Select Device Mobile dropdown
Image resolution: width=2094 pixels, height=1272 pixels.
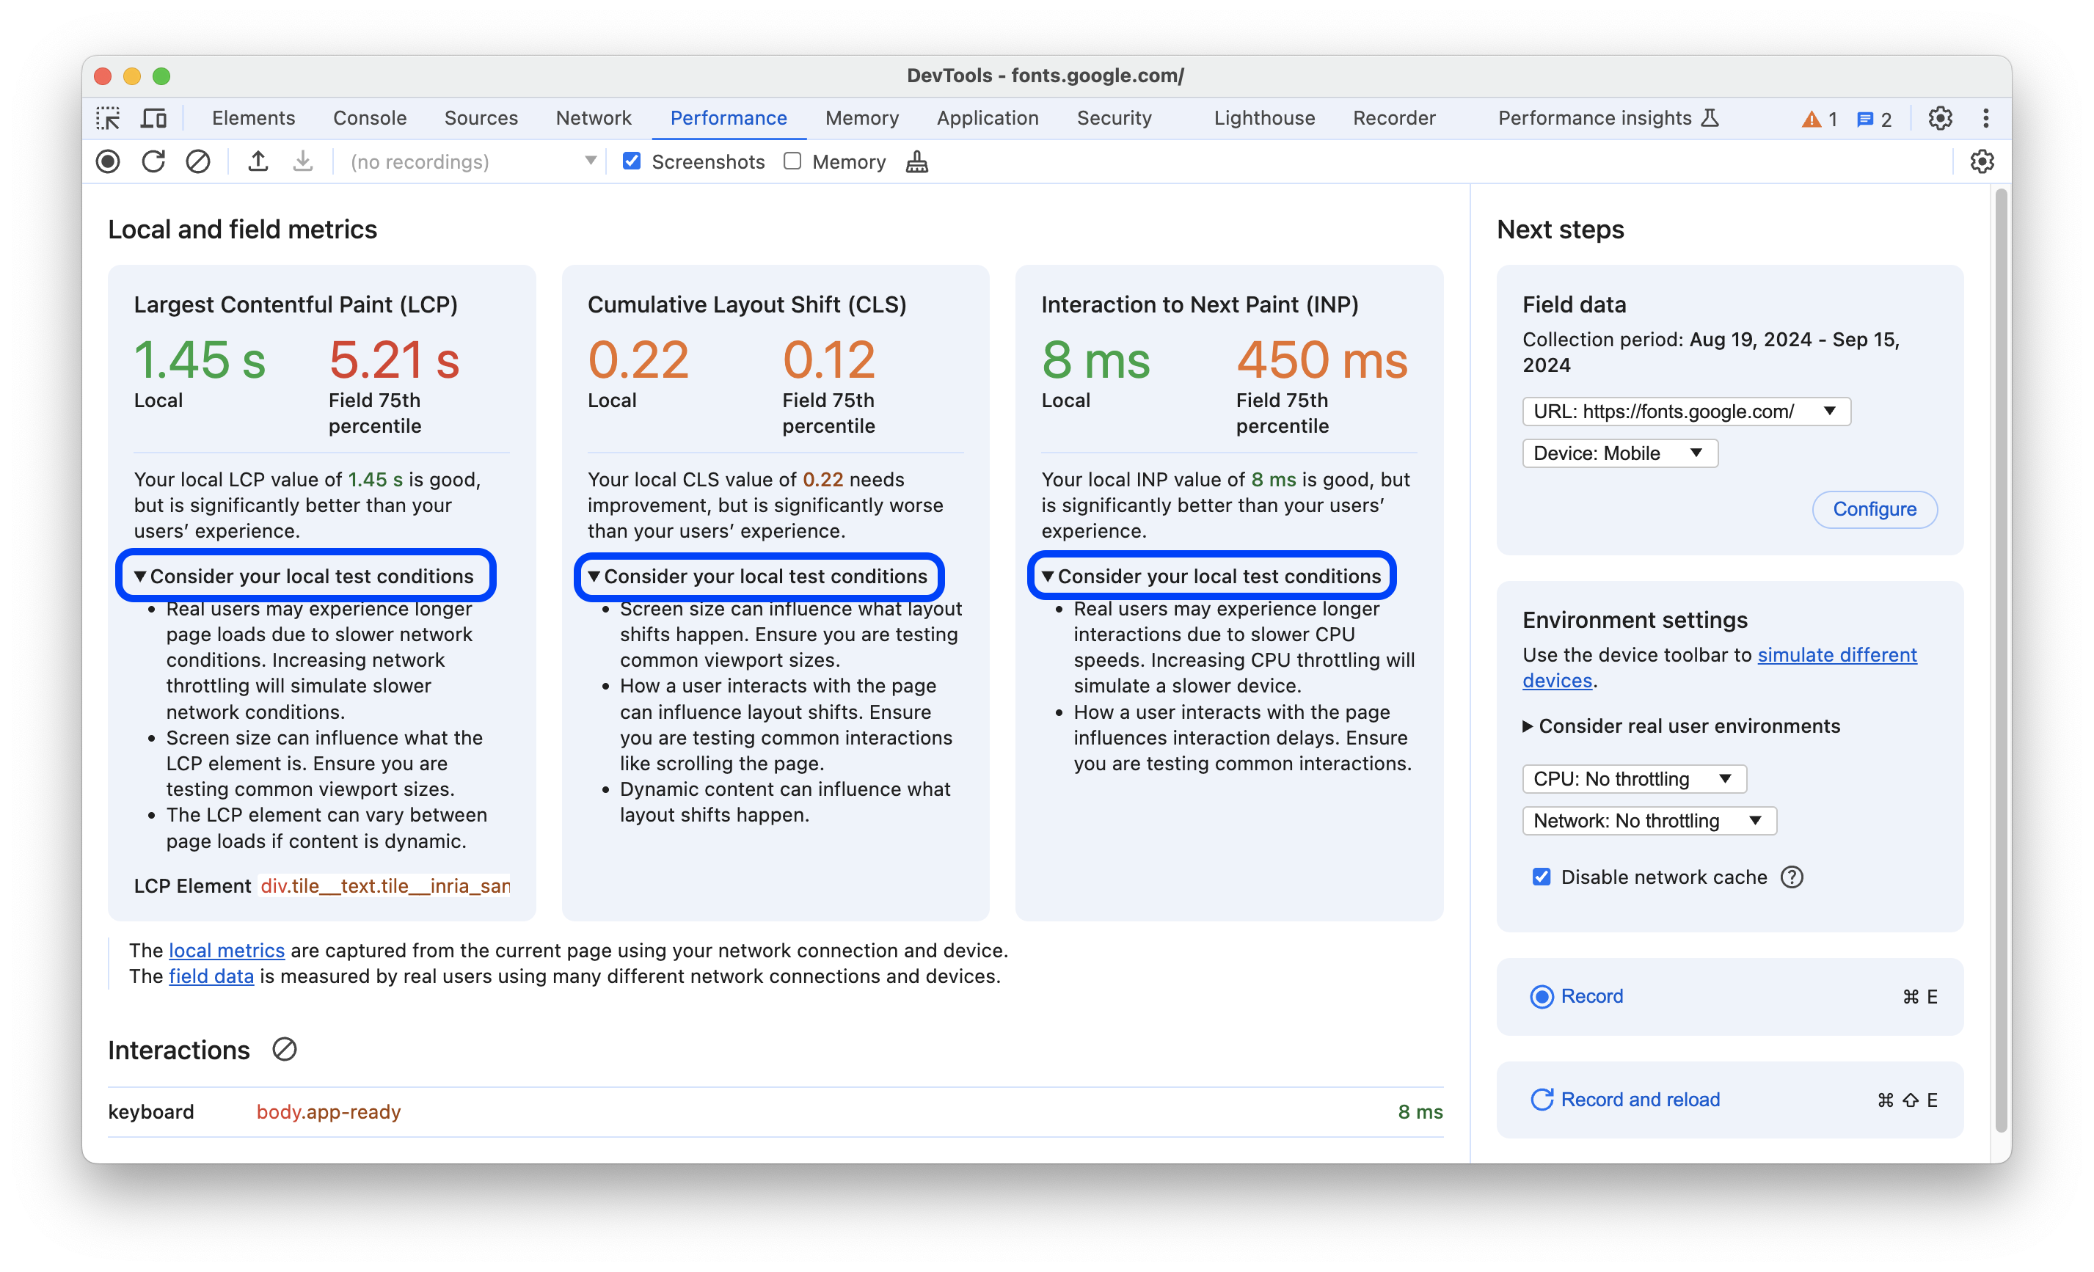coord(1616,453)
